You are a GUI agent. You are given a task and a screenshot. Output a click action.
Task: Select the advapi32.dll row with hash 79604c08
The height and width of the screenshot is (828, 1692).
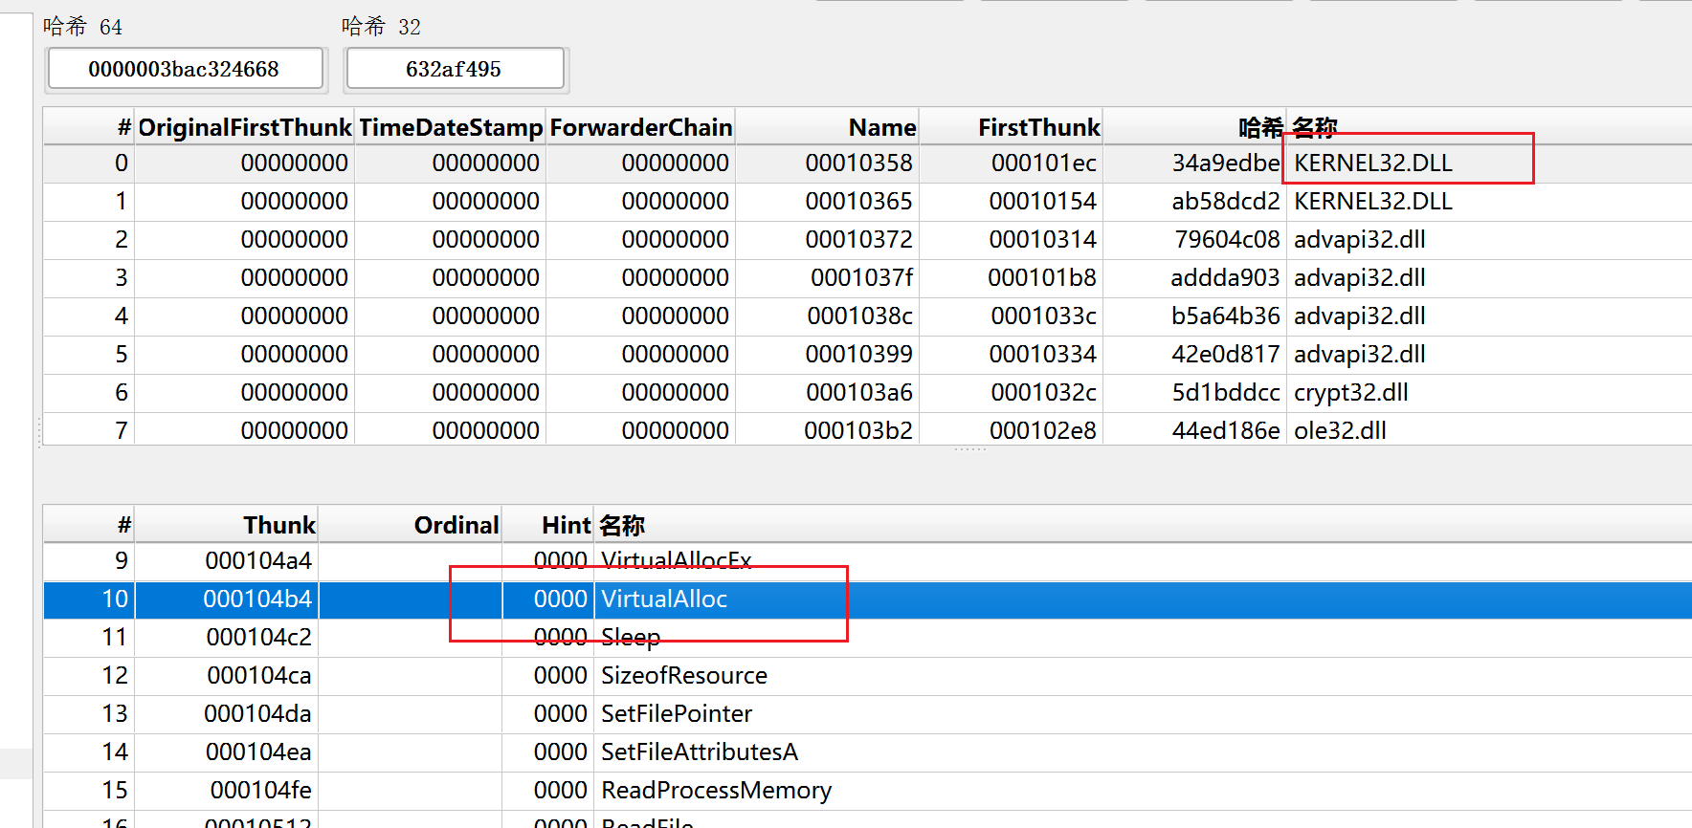coord(1359,240)
